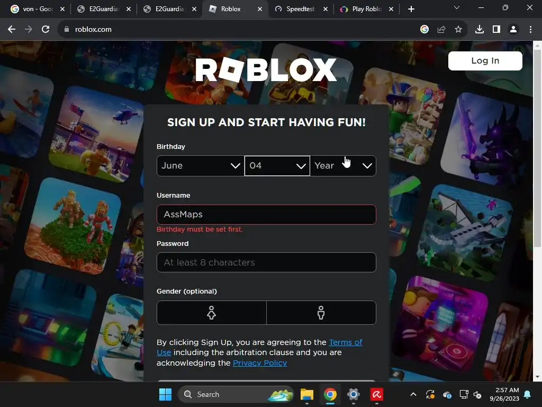The height and width of the screenshot is (407, 542).
Task: Click the browser forward arrow
Action: [29, 30]
